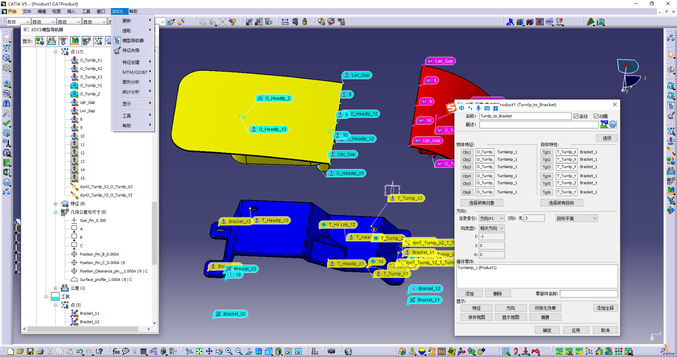Select the paint brush tool in top toolbar
The width and height of the screenshot is (677, 357).
pos(171,22)
